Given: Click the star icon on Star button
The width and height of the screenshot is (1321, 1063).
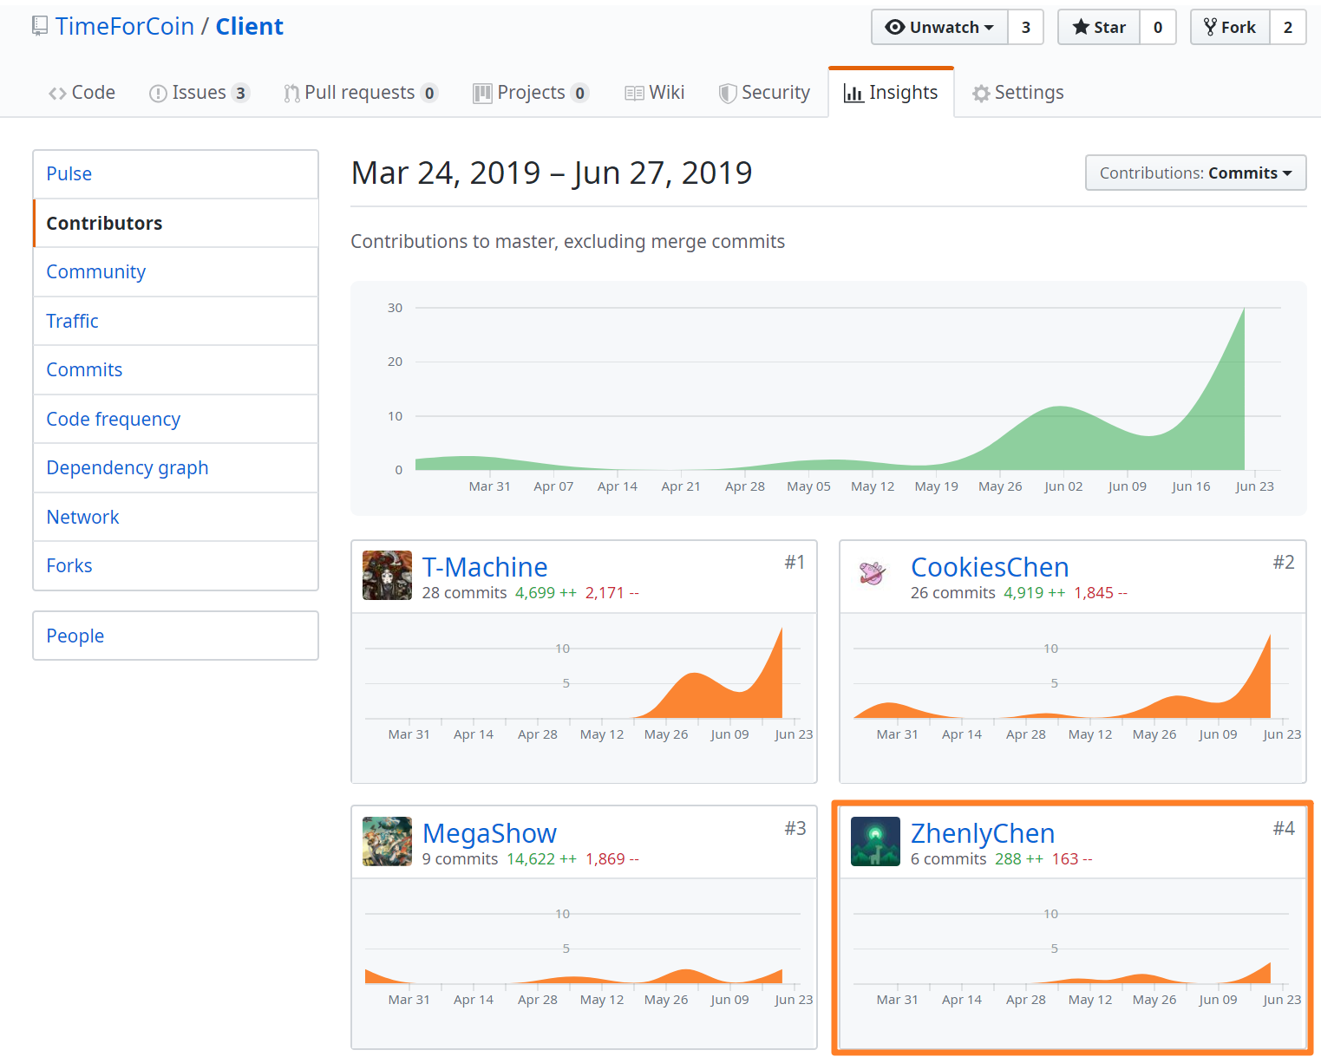Looking at the screenshot, I should (x=1081, y=27).
